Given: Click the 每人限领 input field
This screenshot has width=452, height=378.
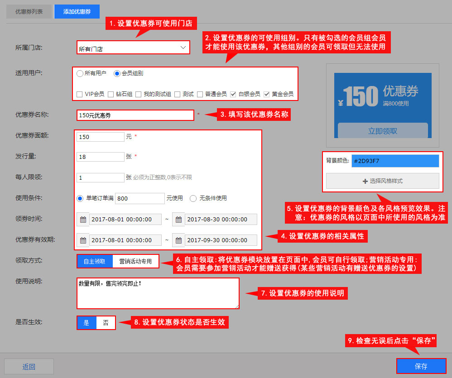Looking at the screenshot, I should click(x=100, y=177).
